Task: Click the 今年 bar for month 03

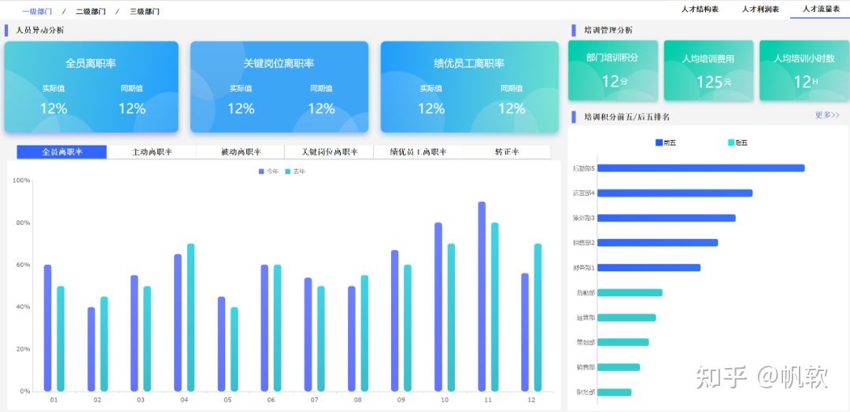Action: click(x=135, y=333)
